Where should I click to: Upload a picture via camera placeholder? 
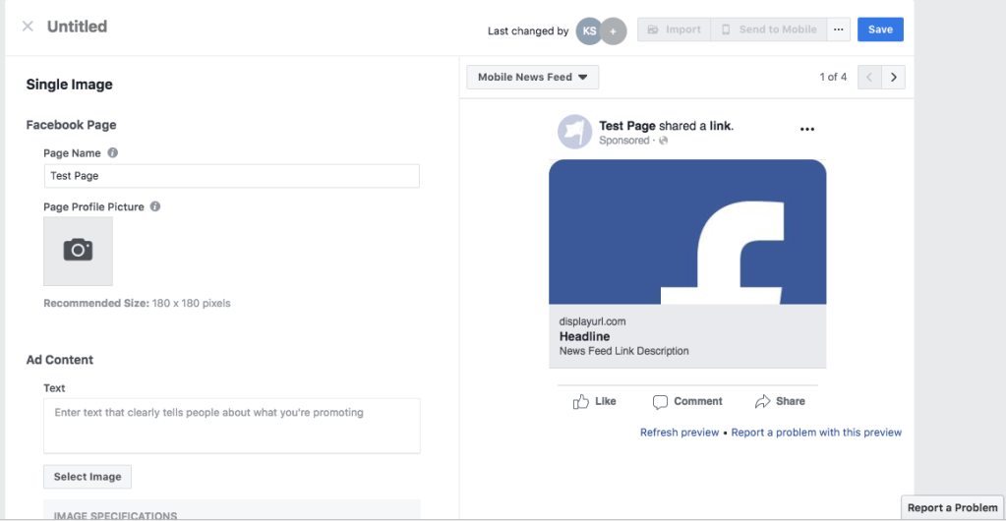pos(79,251)
